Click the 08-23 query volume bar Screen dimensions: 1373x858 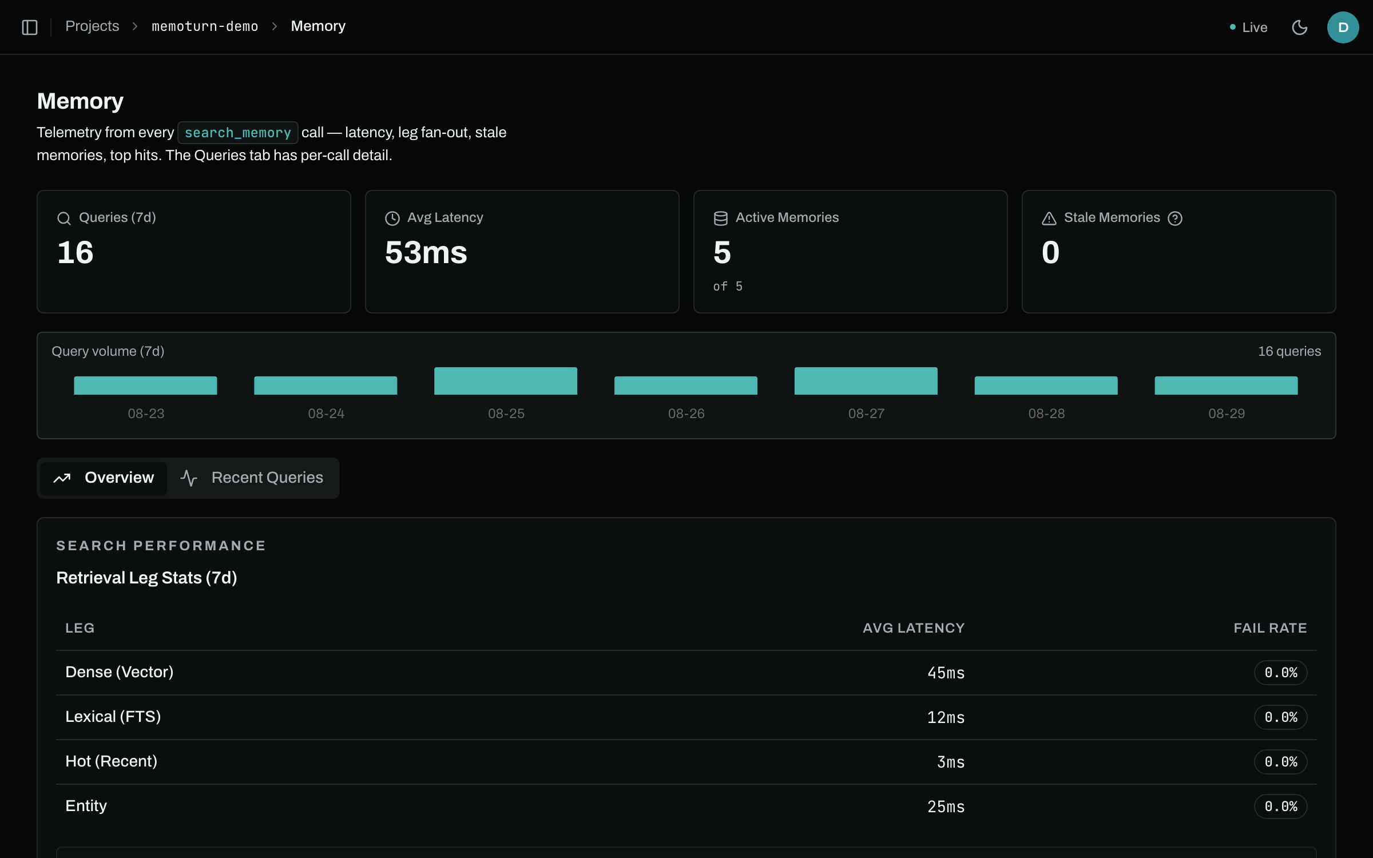point(145,386)
